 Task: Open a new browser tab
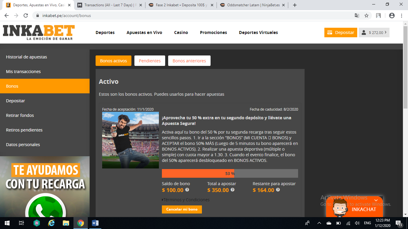(295, 5)
